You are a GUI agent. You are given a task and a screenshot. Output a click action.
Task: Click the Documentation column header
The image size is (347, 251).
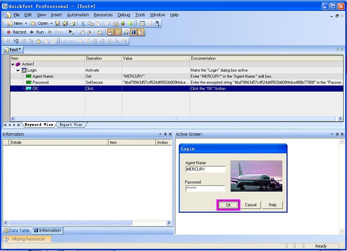267,58
